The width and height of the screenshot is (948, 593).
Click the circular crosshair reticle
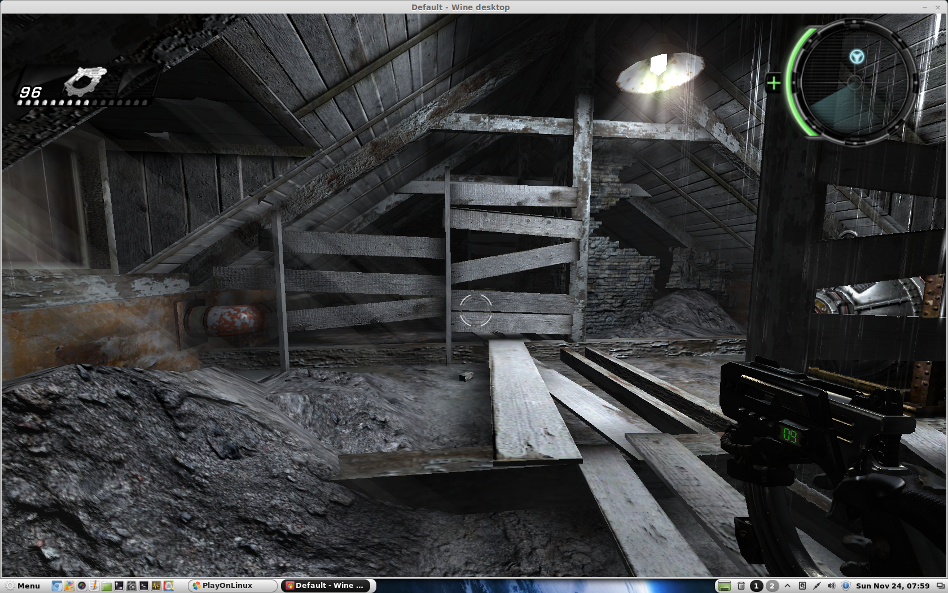click(476, 310)
